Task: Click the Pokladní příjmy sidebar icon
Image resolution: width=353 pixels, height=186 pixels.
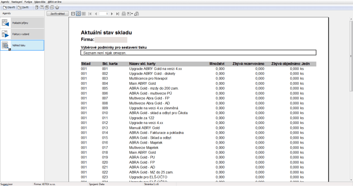Action: coord(5,23)
